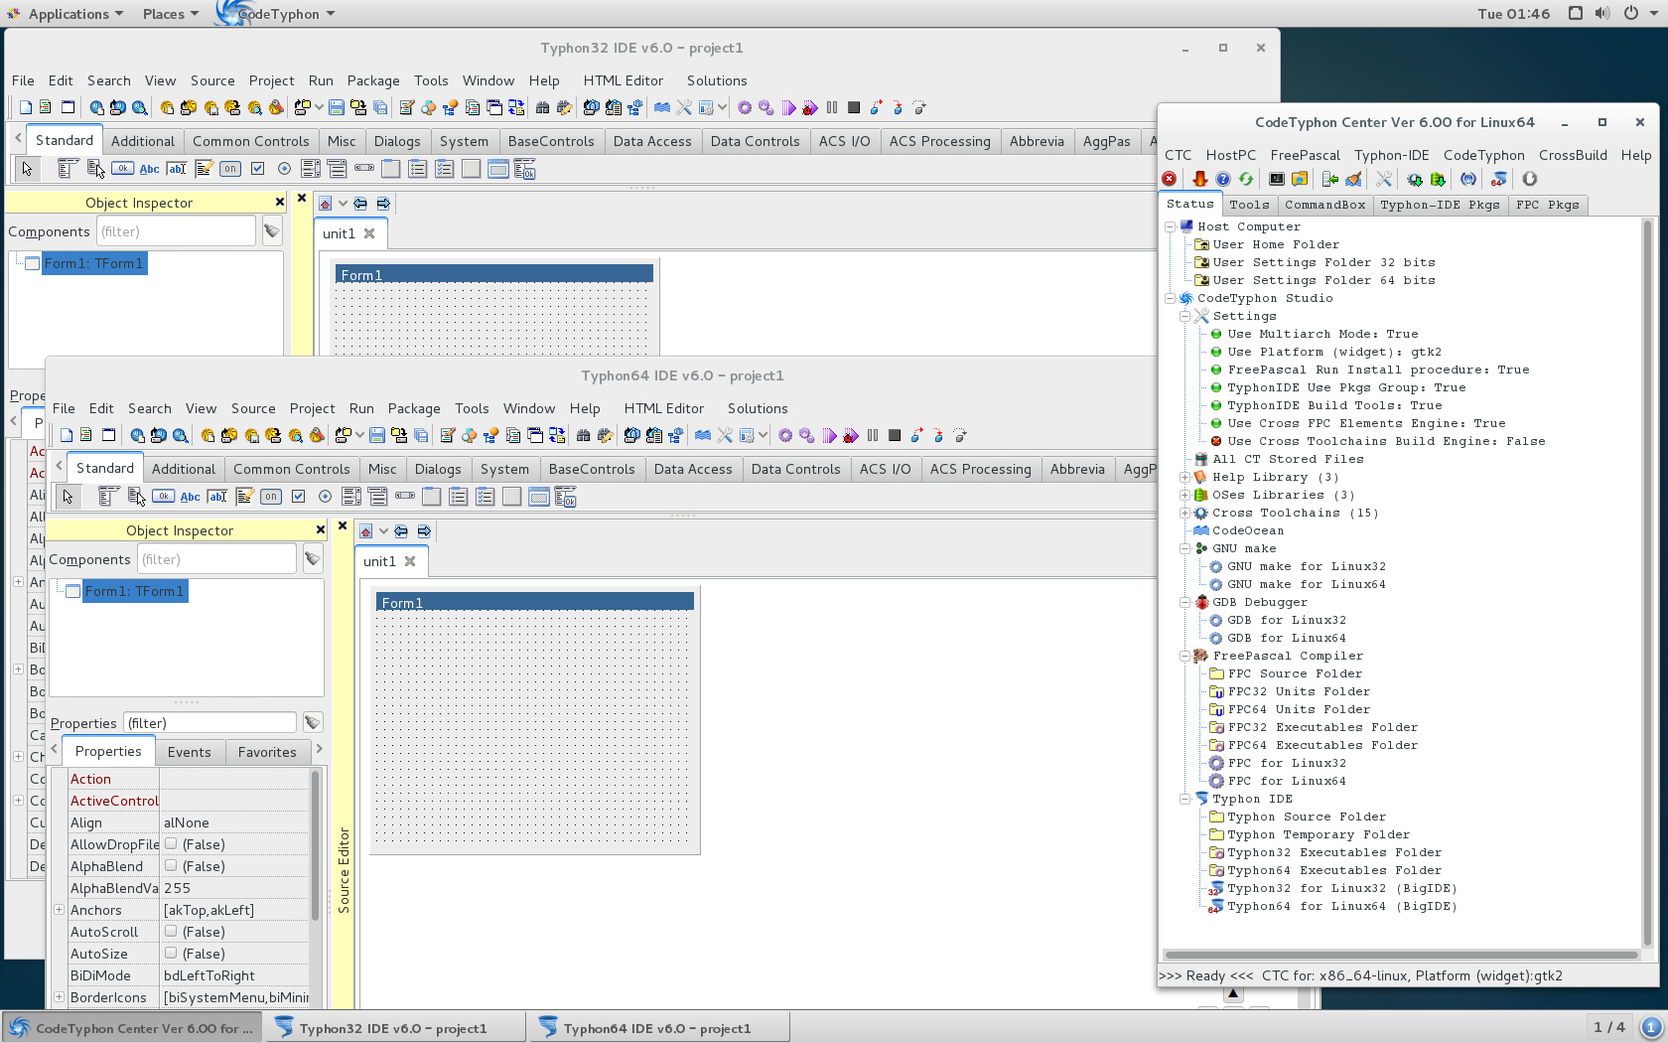Click the Save icon in Typhon32 IDE toolbar
Screen dimensions: 1668x1043
[337, 107]
